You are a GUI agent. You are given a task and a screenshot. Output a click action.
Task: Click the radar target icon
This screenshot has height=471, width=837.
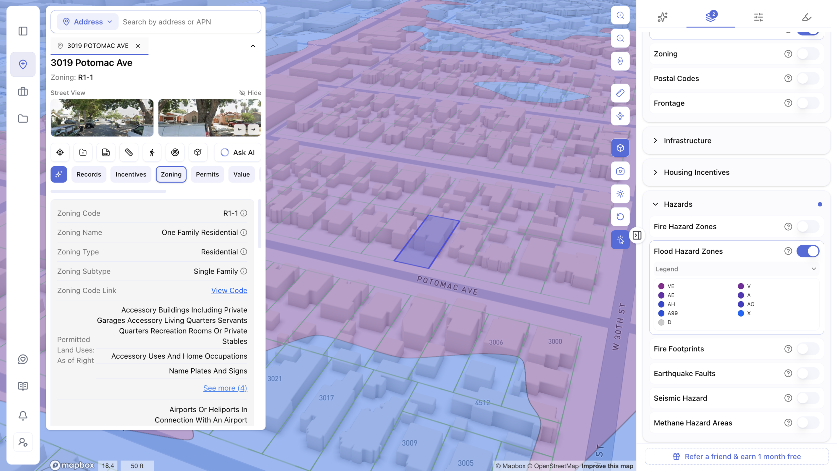tap(175, 152)
